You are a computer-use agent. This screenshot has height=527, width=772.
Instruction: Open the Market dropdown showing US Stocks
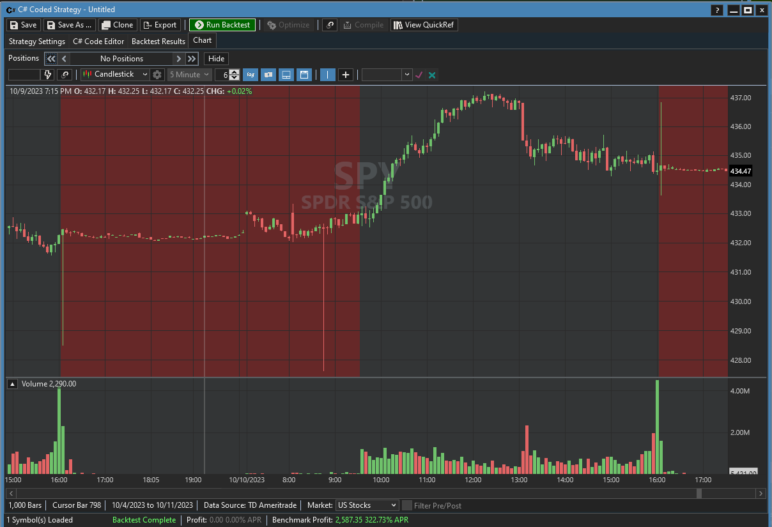[x=367, y=505]
